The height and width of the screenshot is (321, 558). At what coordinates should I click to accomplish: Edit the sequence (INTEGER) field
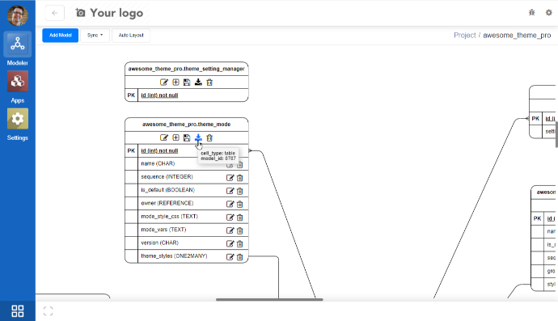[x=230, y=178]
